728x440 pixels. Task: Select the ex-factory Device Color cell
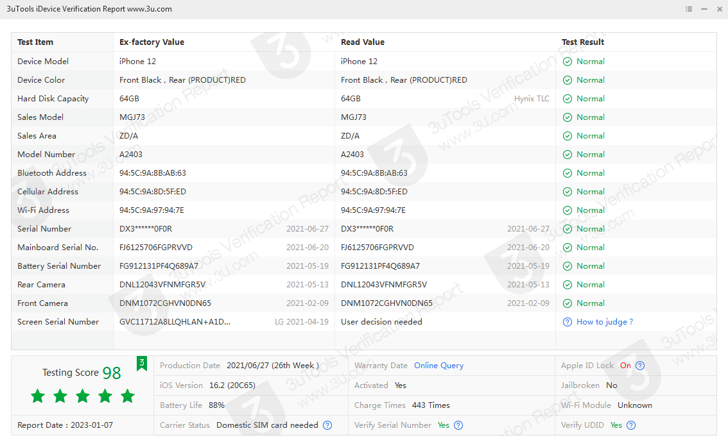(x=182, y=80)
